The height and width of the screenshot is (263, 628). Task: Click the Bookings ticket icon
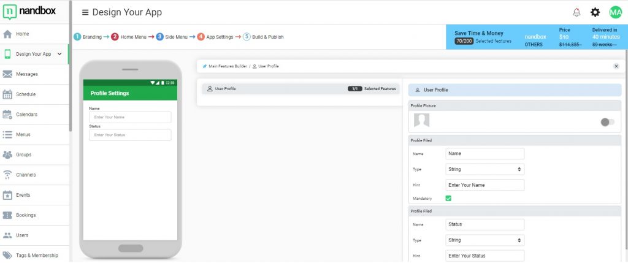click(7, 215)
